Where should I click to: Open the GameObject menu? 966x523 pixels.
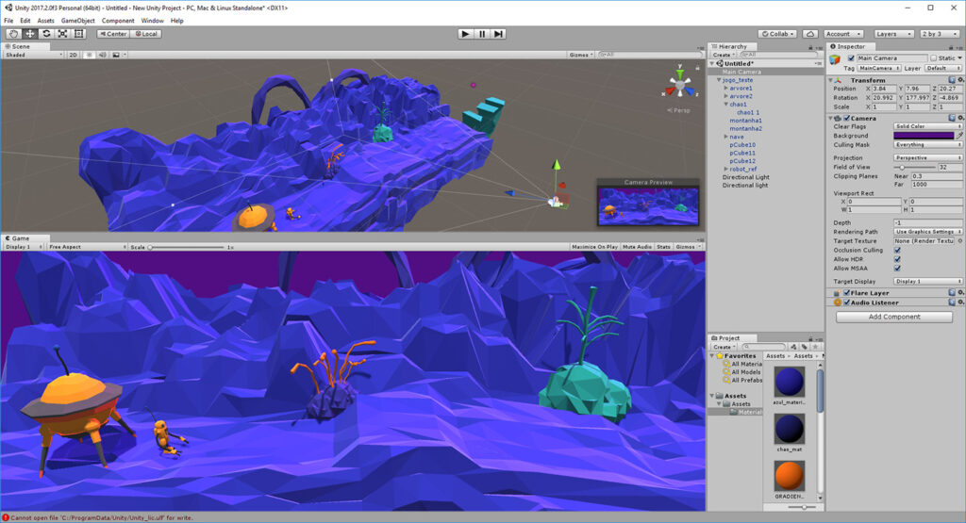click(78, 20)
